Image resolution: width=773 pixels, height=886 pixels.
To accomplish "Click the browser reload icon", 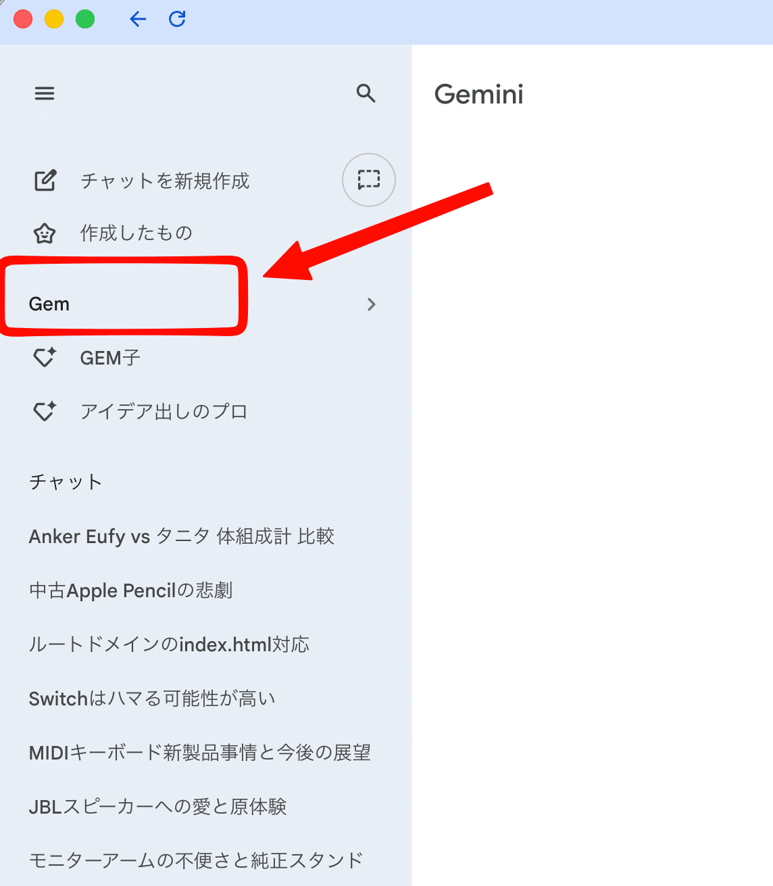I will [x=176, y=19].
